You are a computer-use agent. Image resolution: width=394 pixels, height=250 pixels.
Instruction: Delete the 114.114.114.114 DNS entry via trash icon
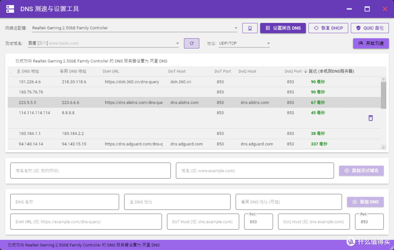point(370,118)
